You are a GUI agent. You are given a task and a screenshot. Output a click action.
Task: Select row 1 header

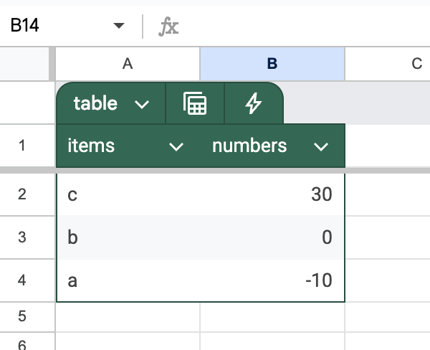(x=27, y=146)
